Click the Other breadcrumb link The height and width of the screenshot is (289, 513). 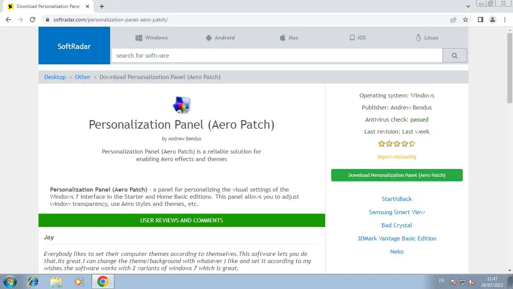[83, 77]
